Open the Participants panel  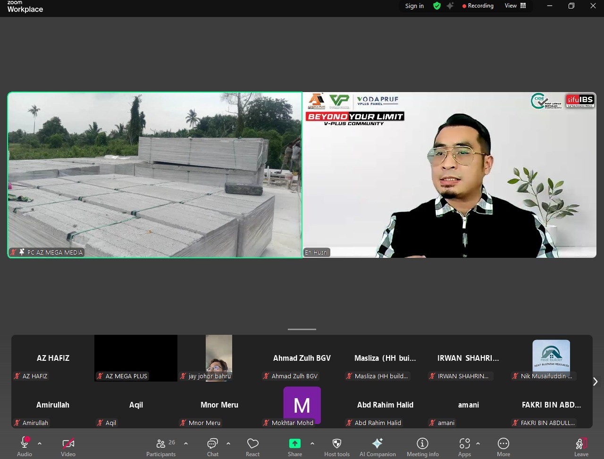[161, 447]
